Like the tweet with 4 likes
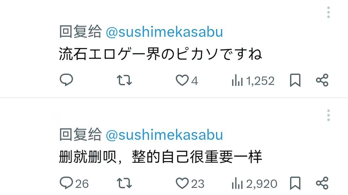The width and height of the screenshot is (348, 195). pyautogui.click(x=182, y=80)
